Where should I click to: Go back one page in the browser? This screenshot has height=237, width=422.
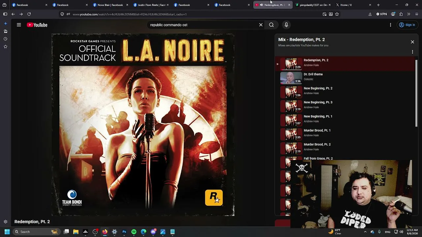13,14
